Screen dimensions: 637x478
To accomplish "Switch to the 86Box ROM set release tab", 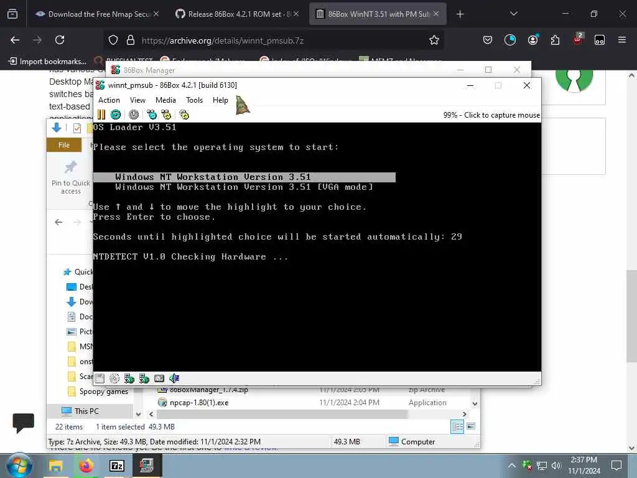I will click(x=236, y=14).
